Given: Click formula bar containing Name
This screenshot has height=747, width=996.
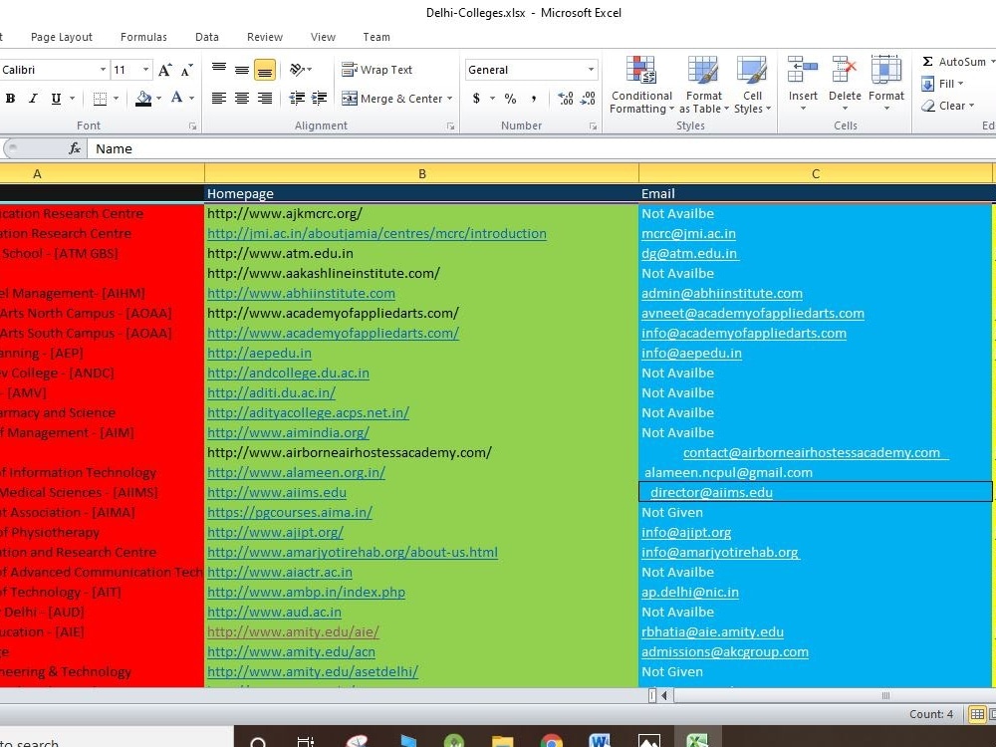Looking at the screenshot, I should (540, 148).
